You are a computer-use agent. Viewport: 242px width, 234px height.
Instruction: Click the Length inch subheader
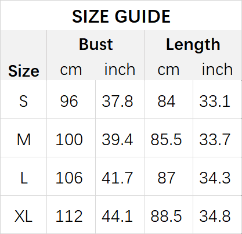(x=217, y=69)
